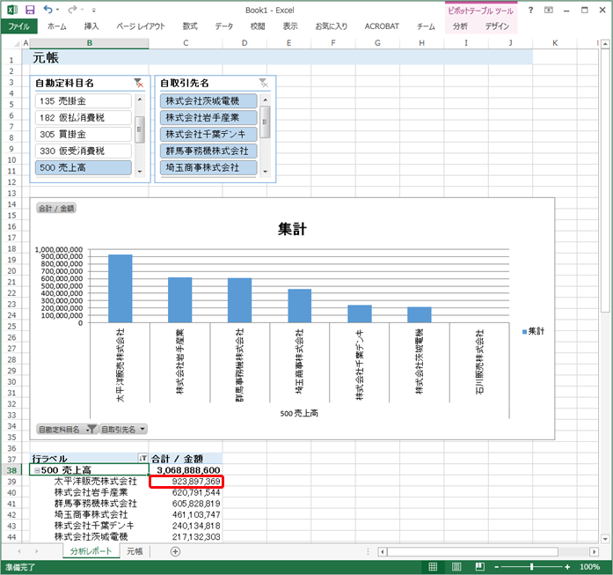Click the 100% zoom level
This screenshot has height=575, width=613.
pos(589,567)
